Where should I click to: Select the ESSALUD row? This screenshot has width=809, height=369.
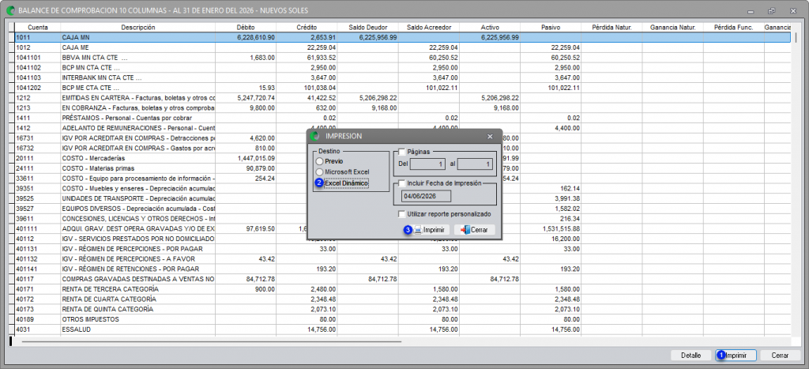(x=402, y=329)
